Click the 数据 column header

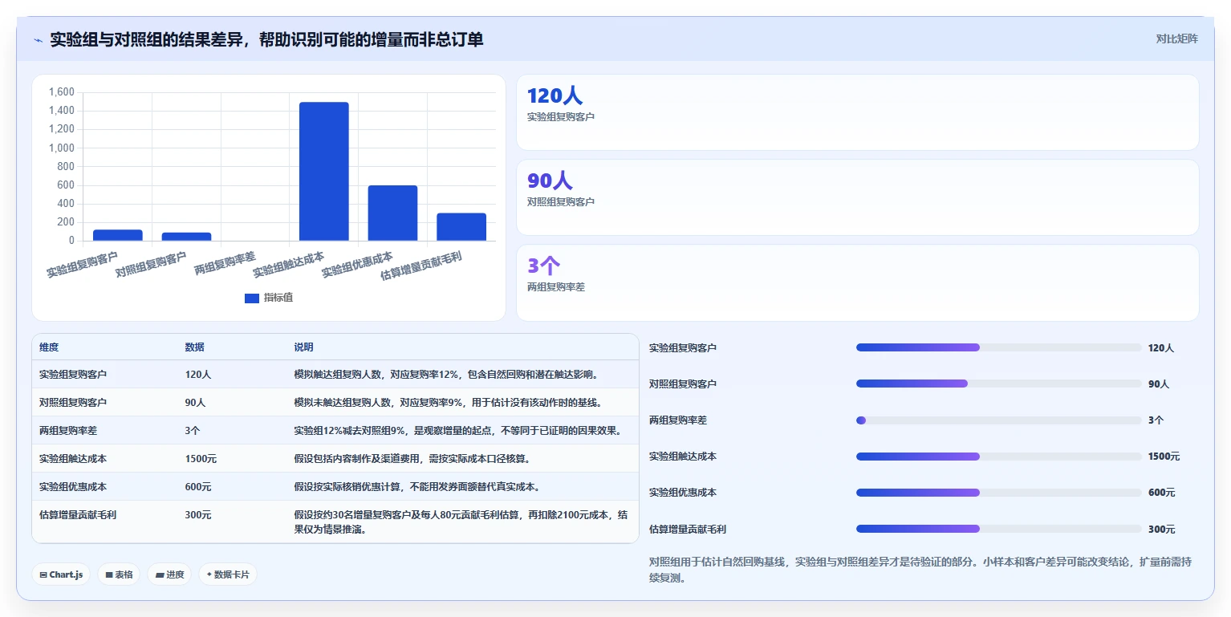(x=194, y=347)
